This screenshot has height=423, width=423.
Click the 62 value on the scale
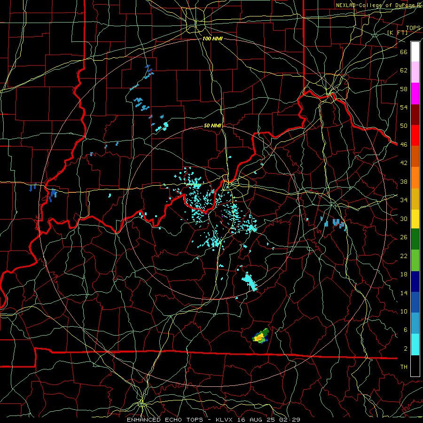coord(404,70)
